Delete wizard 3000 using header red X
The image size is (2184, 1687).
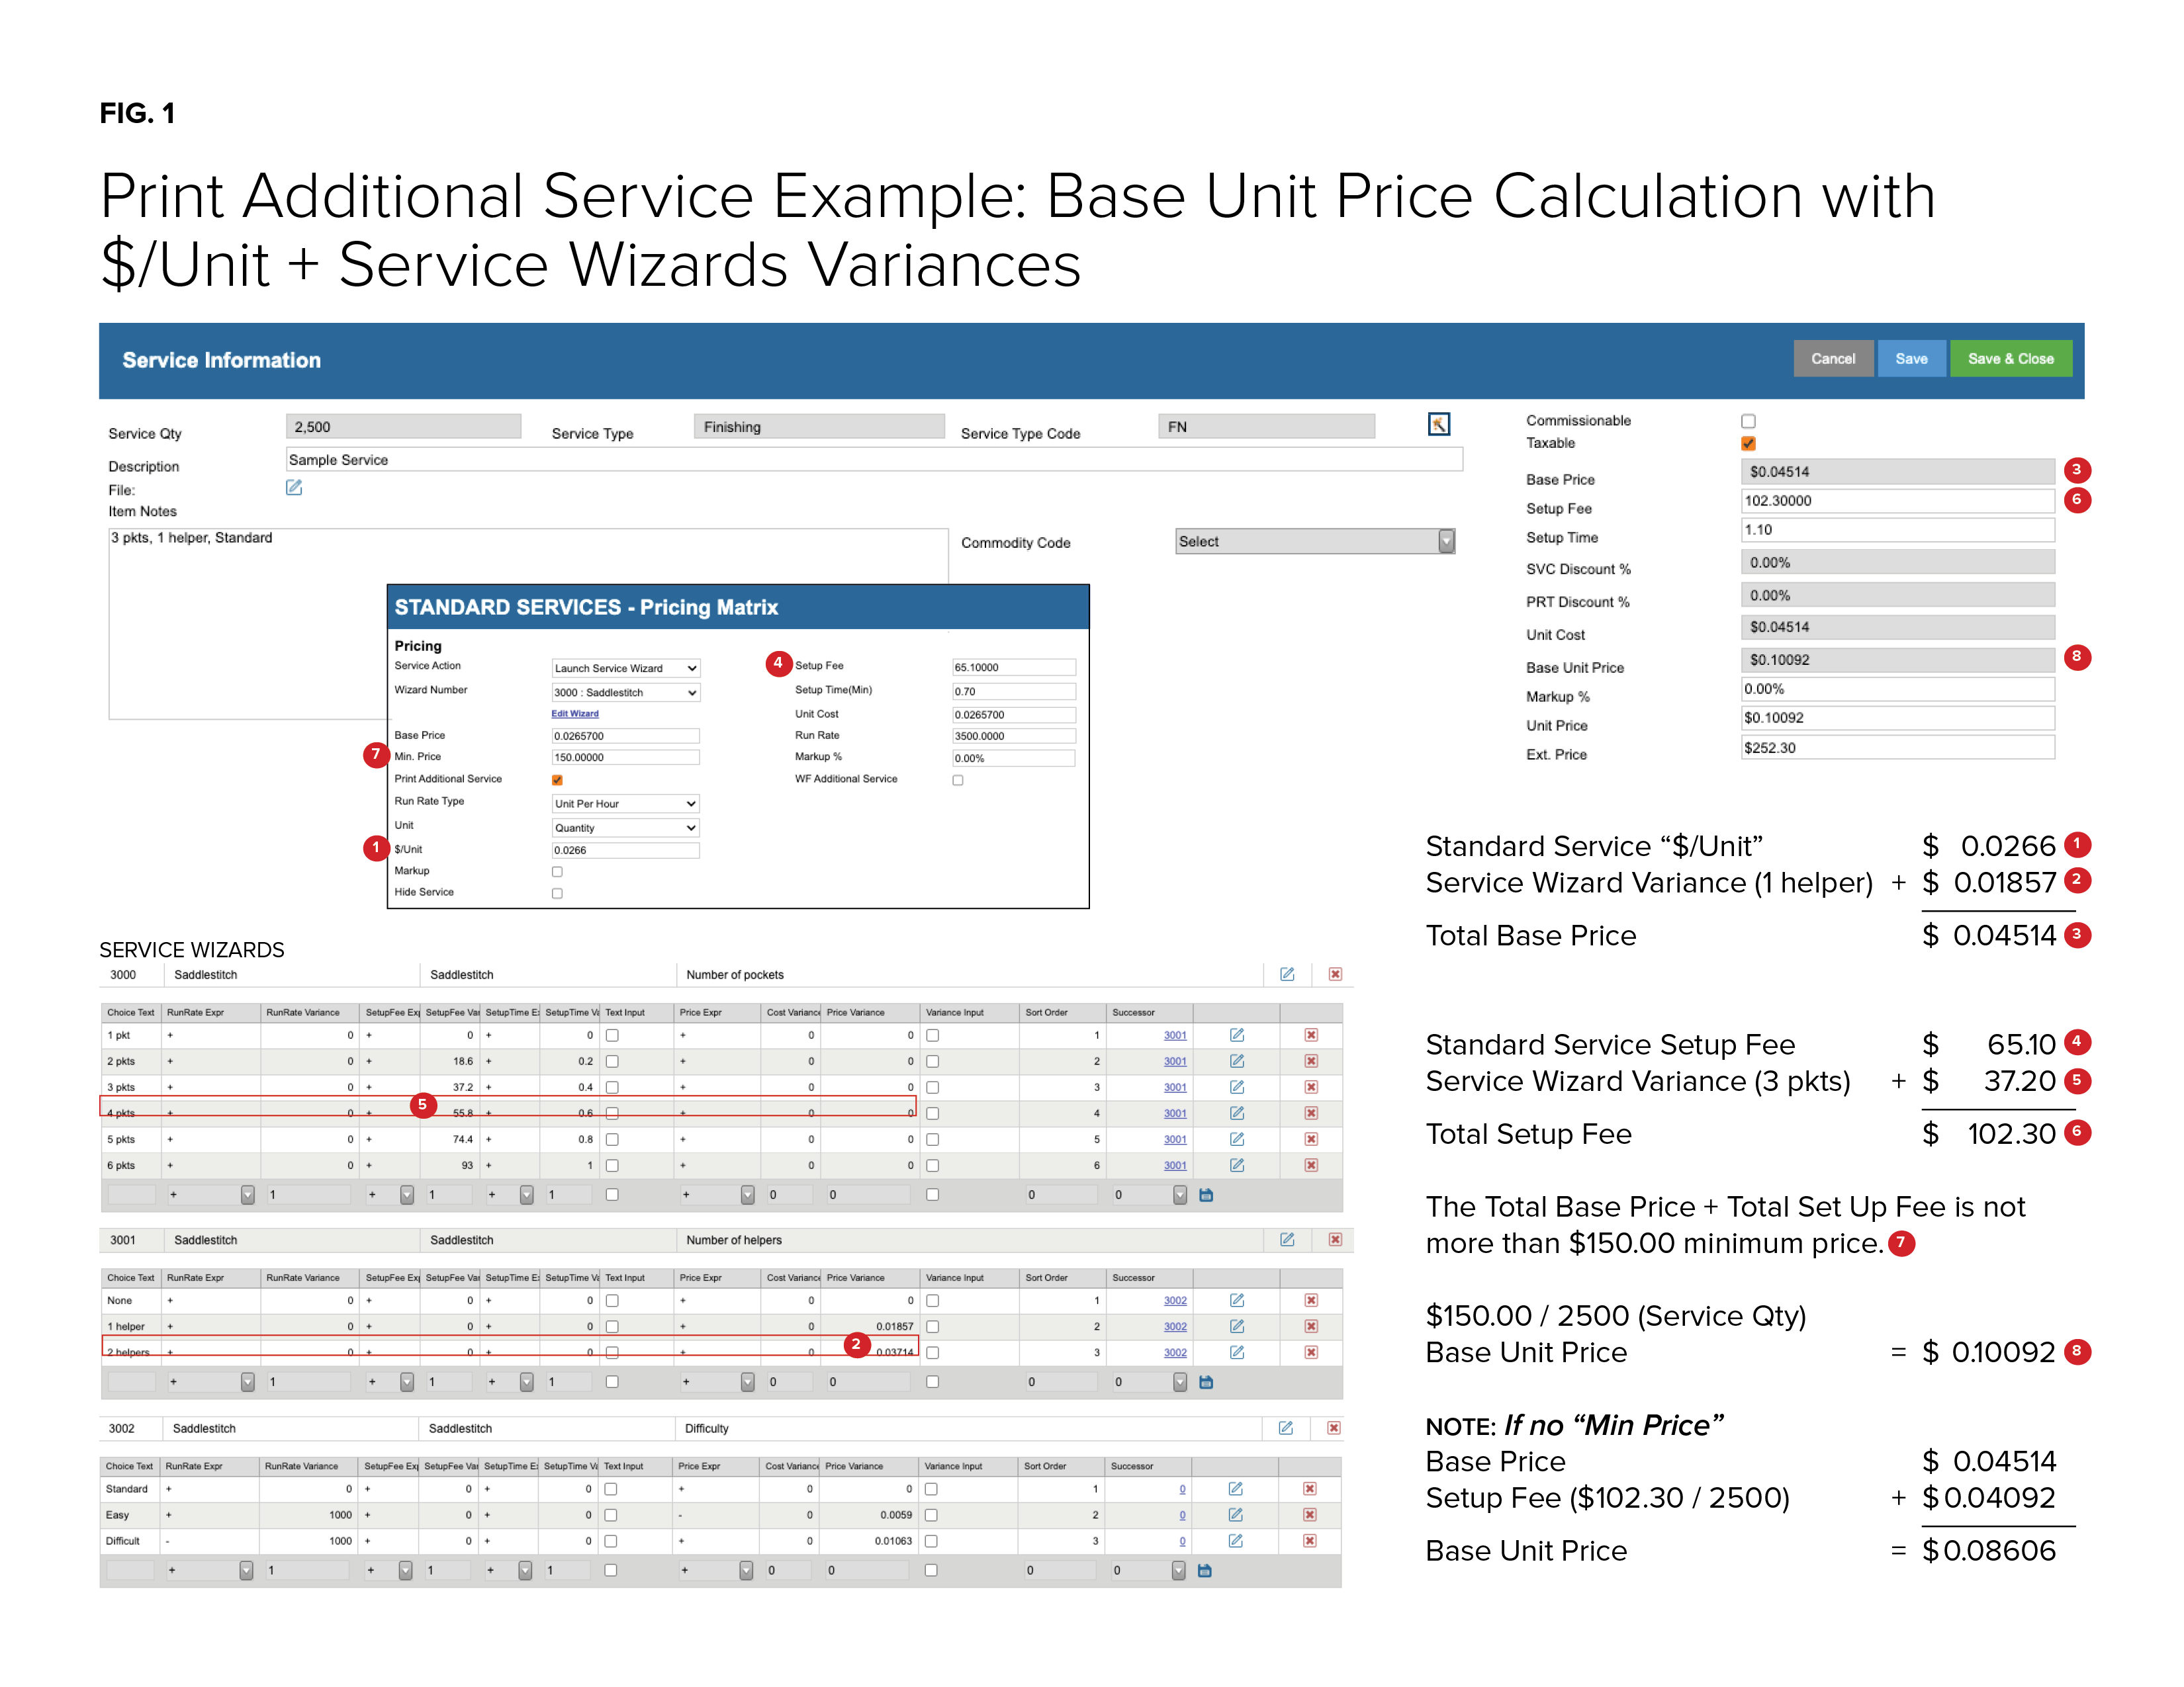coord(1335,974)
